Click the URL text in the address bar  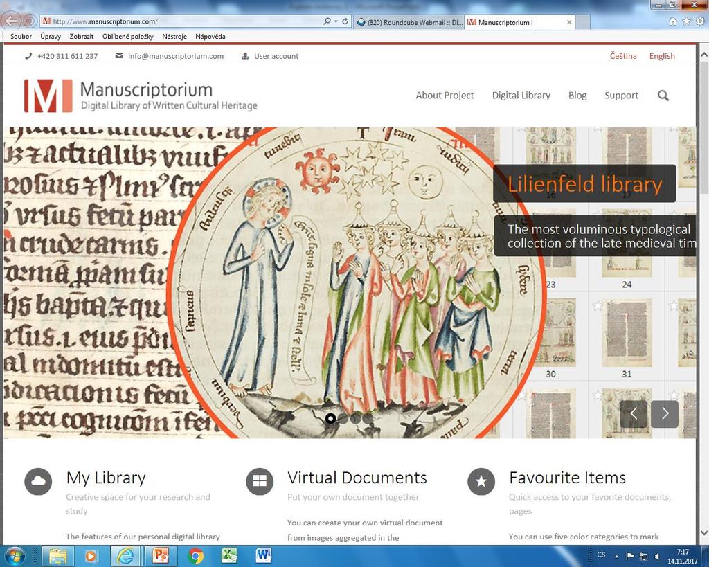click(x=105, y=21)
